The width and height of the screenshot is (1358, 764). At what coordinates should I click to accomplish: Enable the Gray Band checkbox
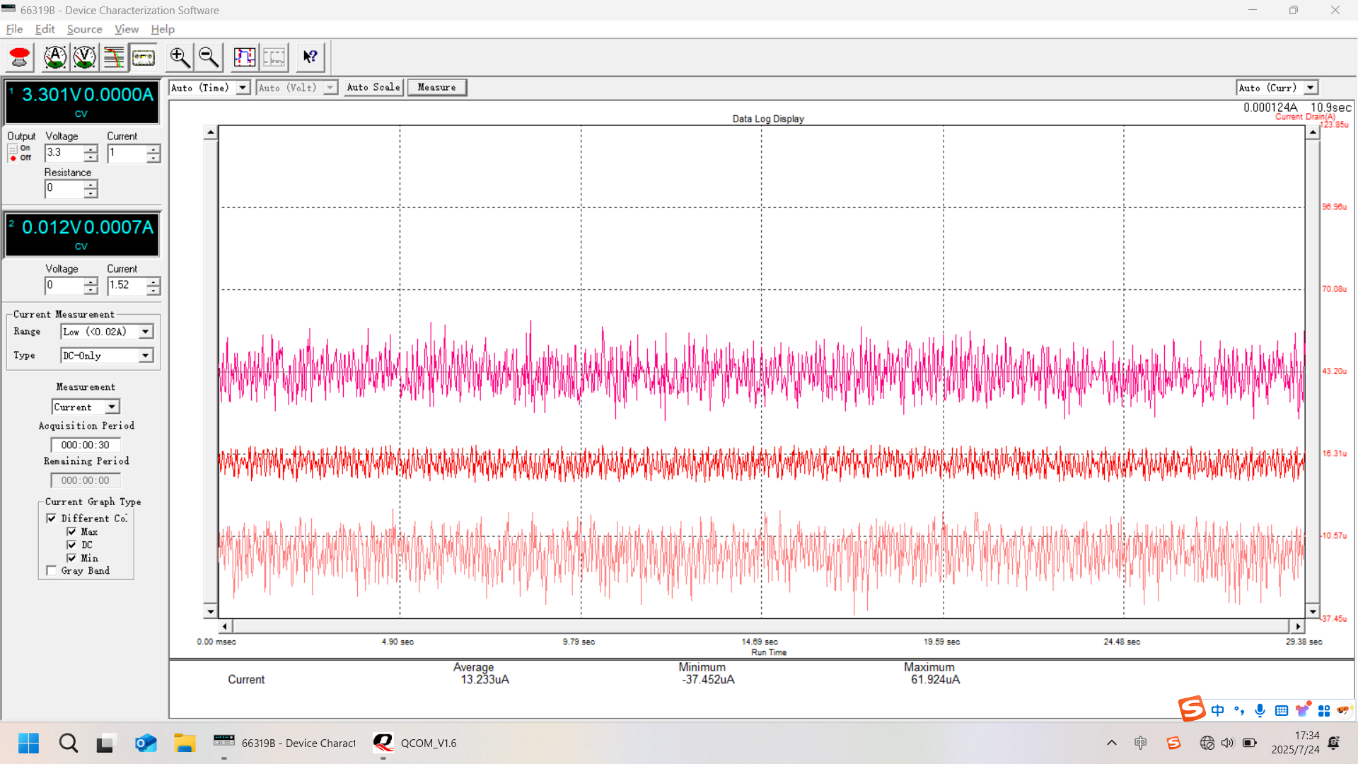click(x=50, y=570)
